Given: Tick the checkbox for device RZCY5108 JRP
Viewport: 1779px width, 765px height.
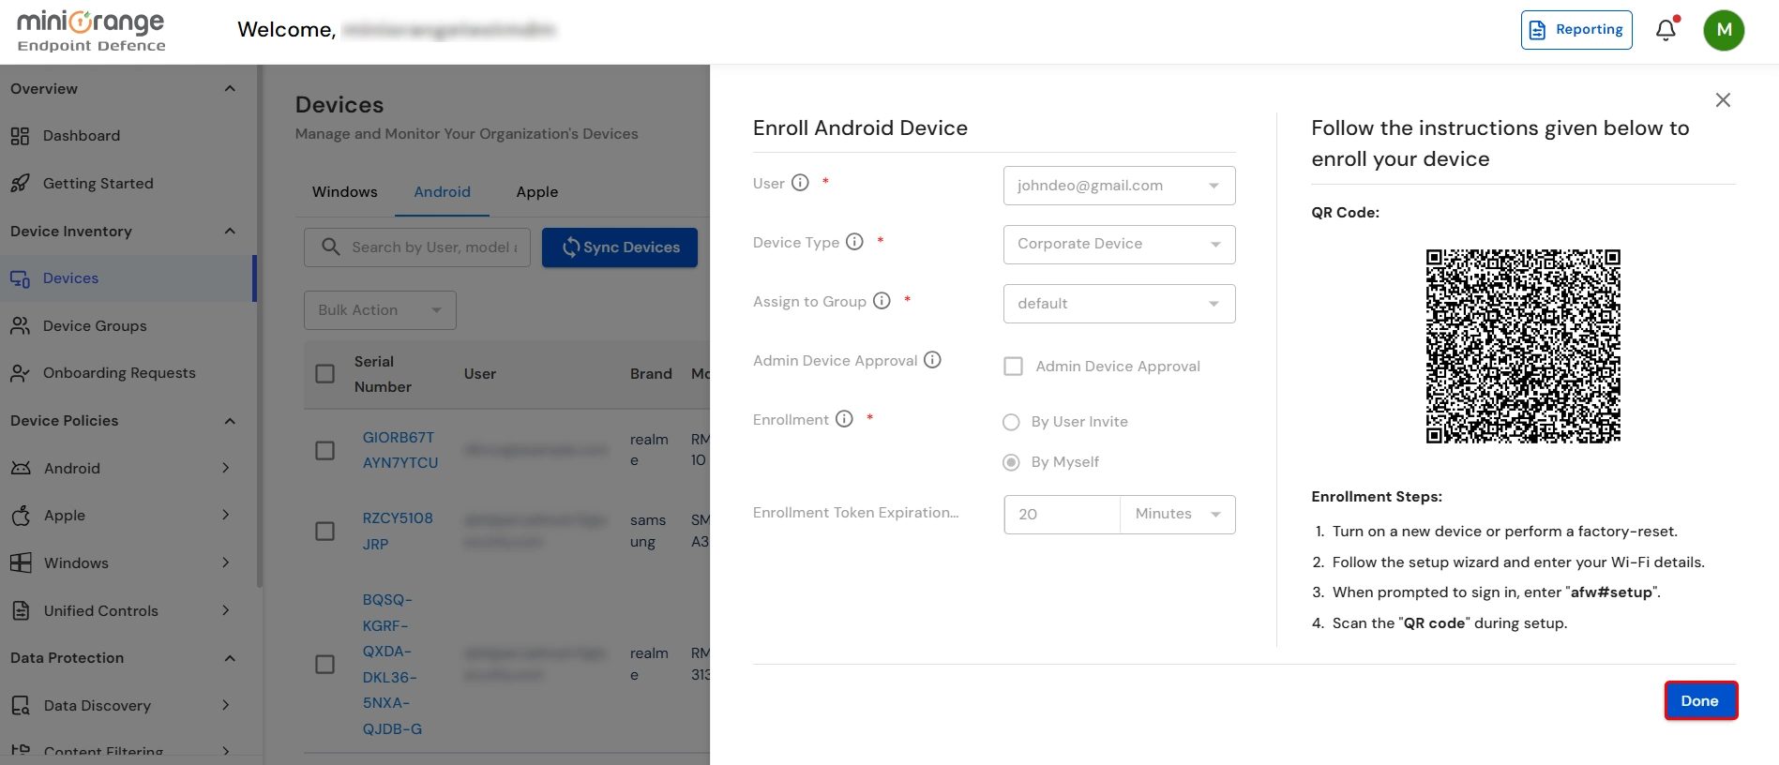Looking at the screenshot, I should pos(325,532).
